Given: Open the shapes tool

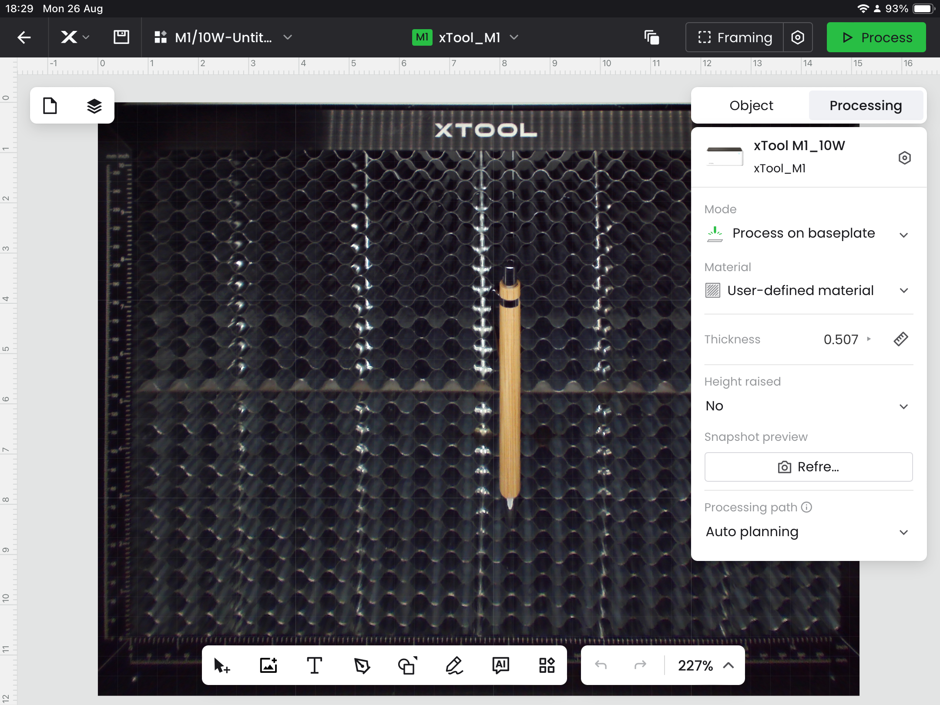Looking at the screenshot, I should (408, 665).
